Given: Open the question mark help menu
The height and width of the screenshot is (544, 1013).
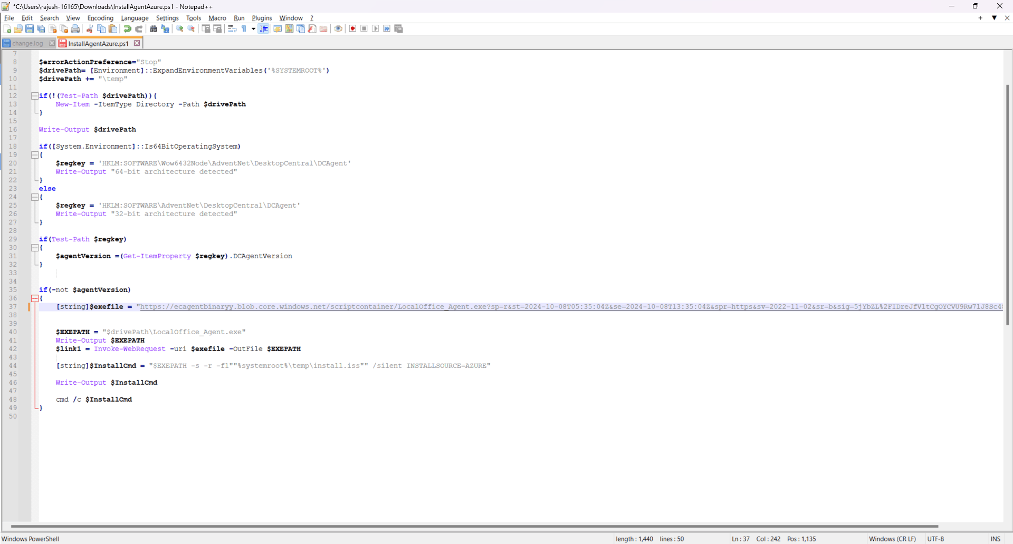Looking at the screenshot, I should click(x=312, y=18).
